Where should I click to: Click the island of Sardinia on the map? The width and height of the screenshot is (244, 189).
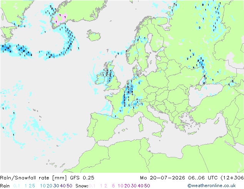[x=141, y=127]
